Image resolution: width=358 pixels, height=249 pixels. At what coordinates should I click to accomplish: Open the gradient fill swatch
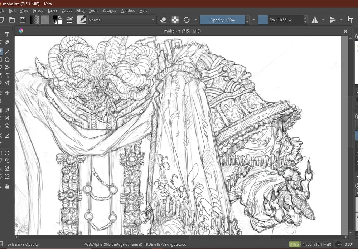(34, 20)
